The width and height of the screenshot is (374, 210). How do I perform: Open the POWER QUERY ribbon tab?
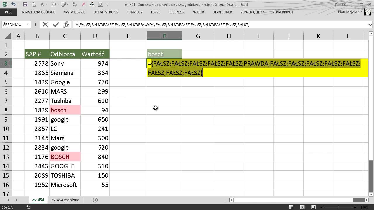[252, 12]
